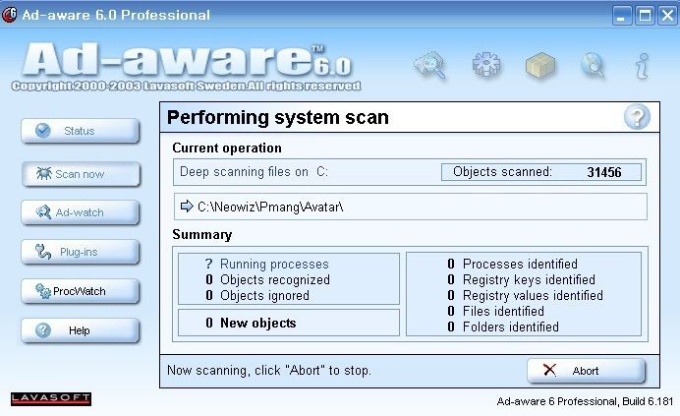Click the build version text 'Build 6.181'

648,401
